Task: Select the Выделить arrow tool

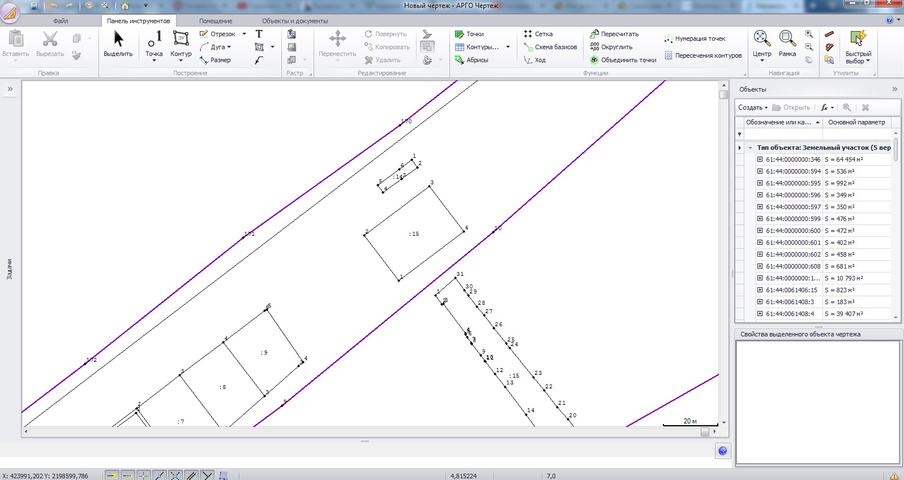Action: coord(118,44)
